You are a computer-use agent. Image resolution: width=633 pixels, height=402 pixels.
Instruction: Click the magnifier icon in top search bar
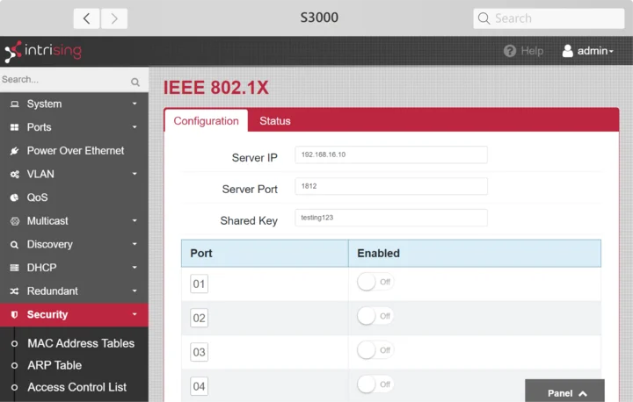[484, 18]
